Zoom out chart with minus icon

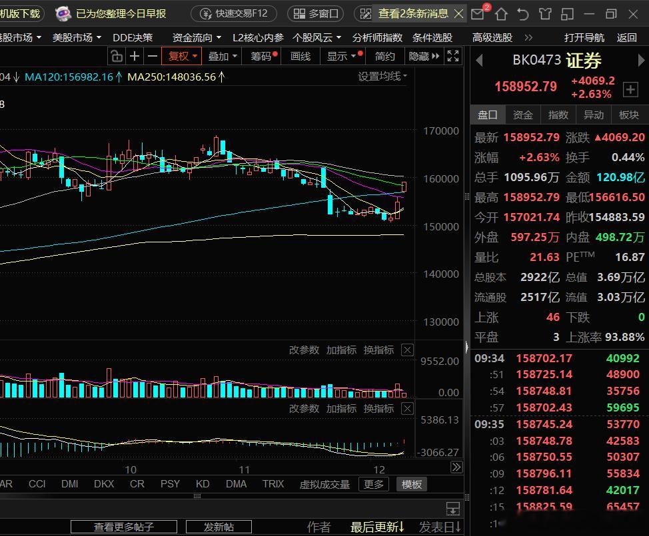click(153, 56)
